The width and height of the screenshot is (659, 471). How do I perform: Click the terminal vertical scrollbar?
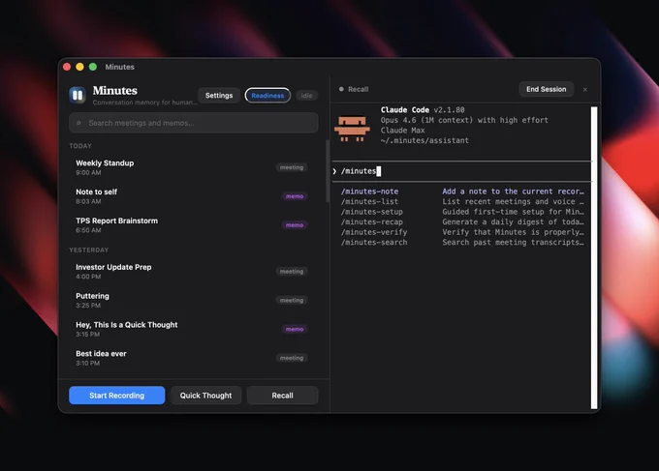click(x=594, y=257)
